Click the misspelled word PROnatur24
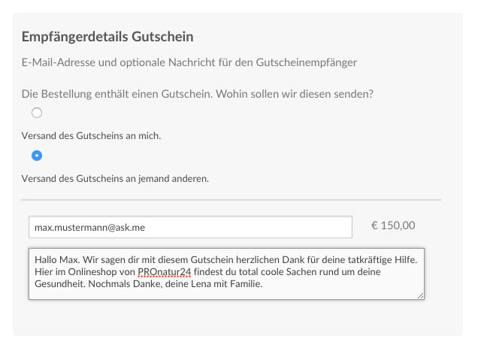The width and height of the screenshot is (478, 351). 165,271
